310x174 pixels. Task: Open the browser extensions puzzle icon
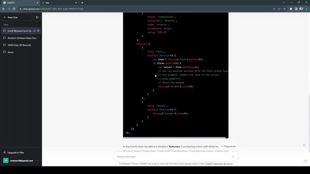(x=291, y=9)
